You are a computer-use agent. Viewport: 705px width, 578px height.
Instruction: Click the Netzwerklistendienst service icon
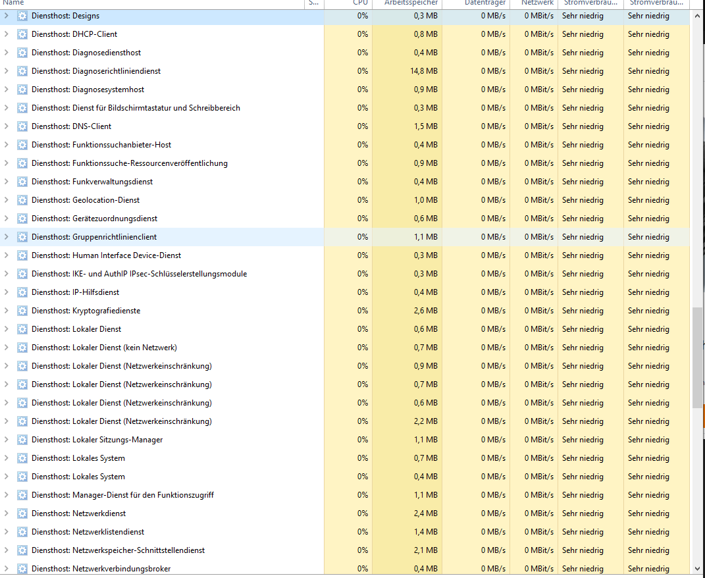click(x=22, y=532)
